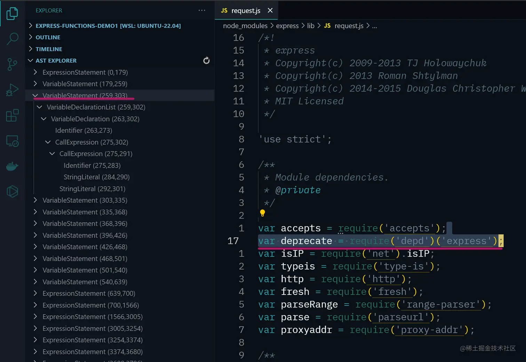
Task: Open the Search view in activity bar
Action: 12,39
